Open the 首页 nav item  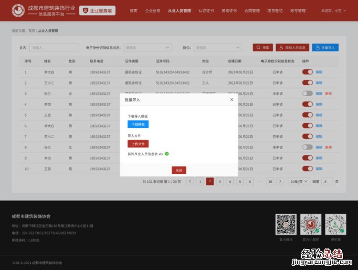(133, 11)
